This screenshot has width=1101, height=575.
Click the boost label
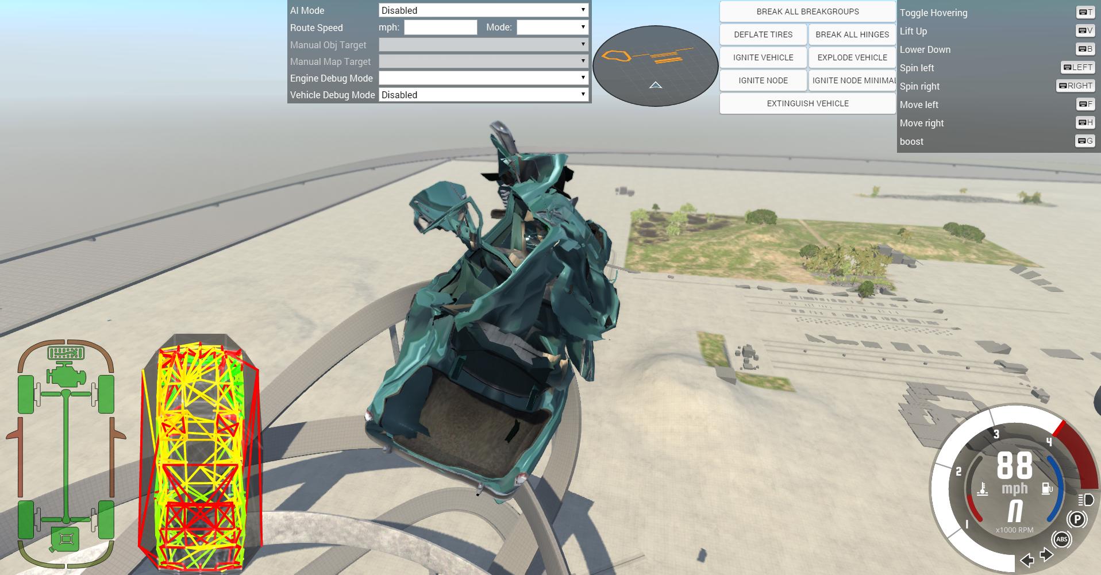coord(911,141)
